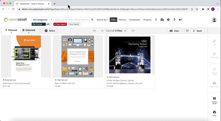Screen dimensions: 221x121
Task: Switch to the Projects tab
Action: point(147,20)
